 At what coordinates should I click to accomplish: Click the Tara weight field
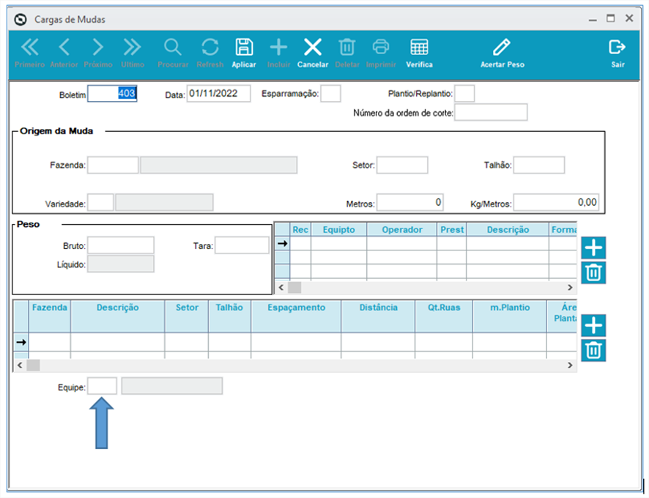pos(242,245)
